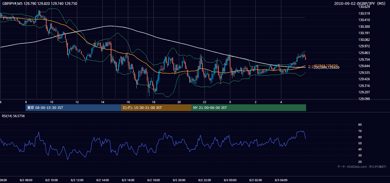Click the orange 40 SMA 129.650 label

tap(323, 66)
